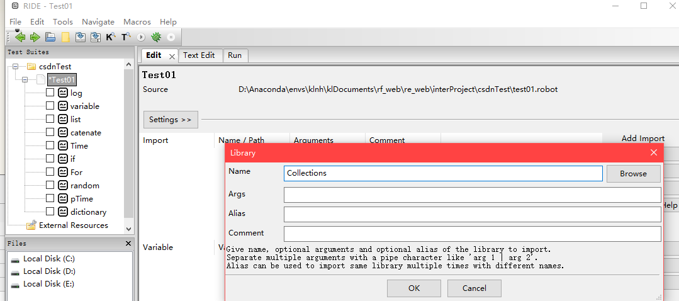679x301 pixels.
Task: Collapse the Test01 tree node
Action: [x=25, y=80]
